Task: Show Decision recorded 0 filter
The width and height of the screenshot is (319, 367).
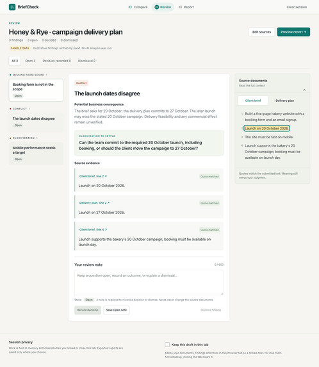Action: [x=56, y=61]
